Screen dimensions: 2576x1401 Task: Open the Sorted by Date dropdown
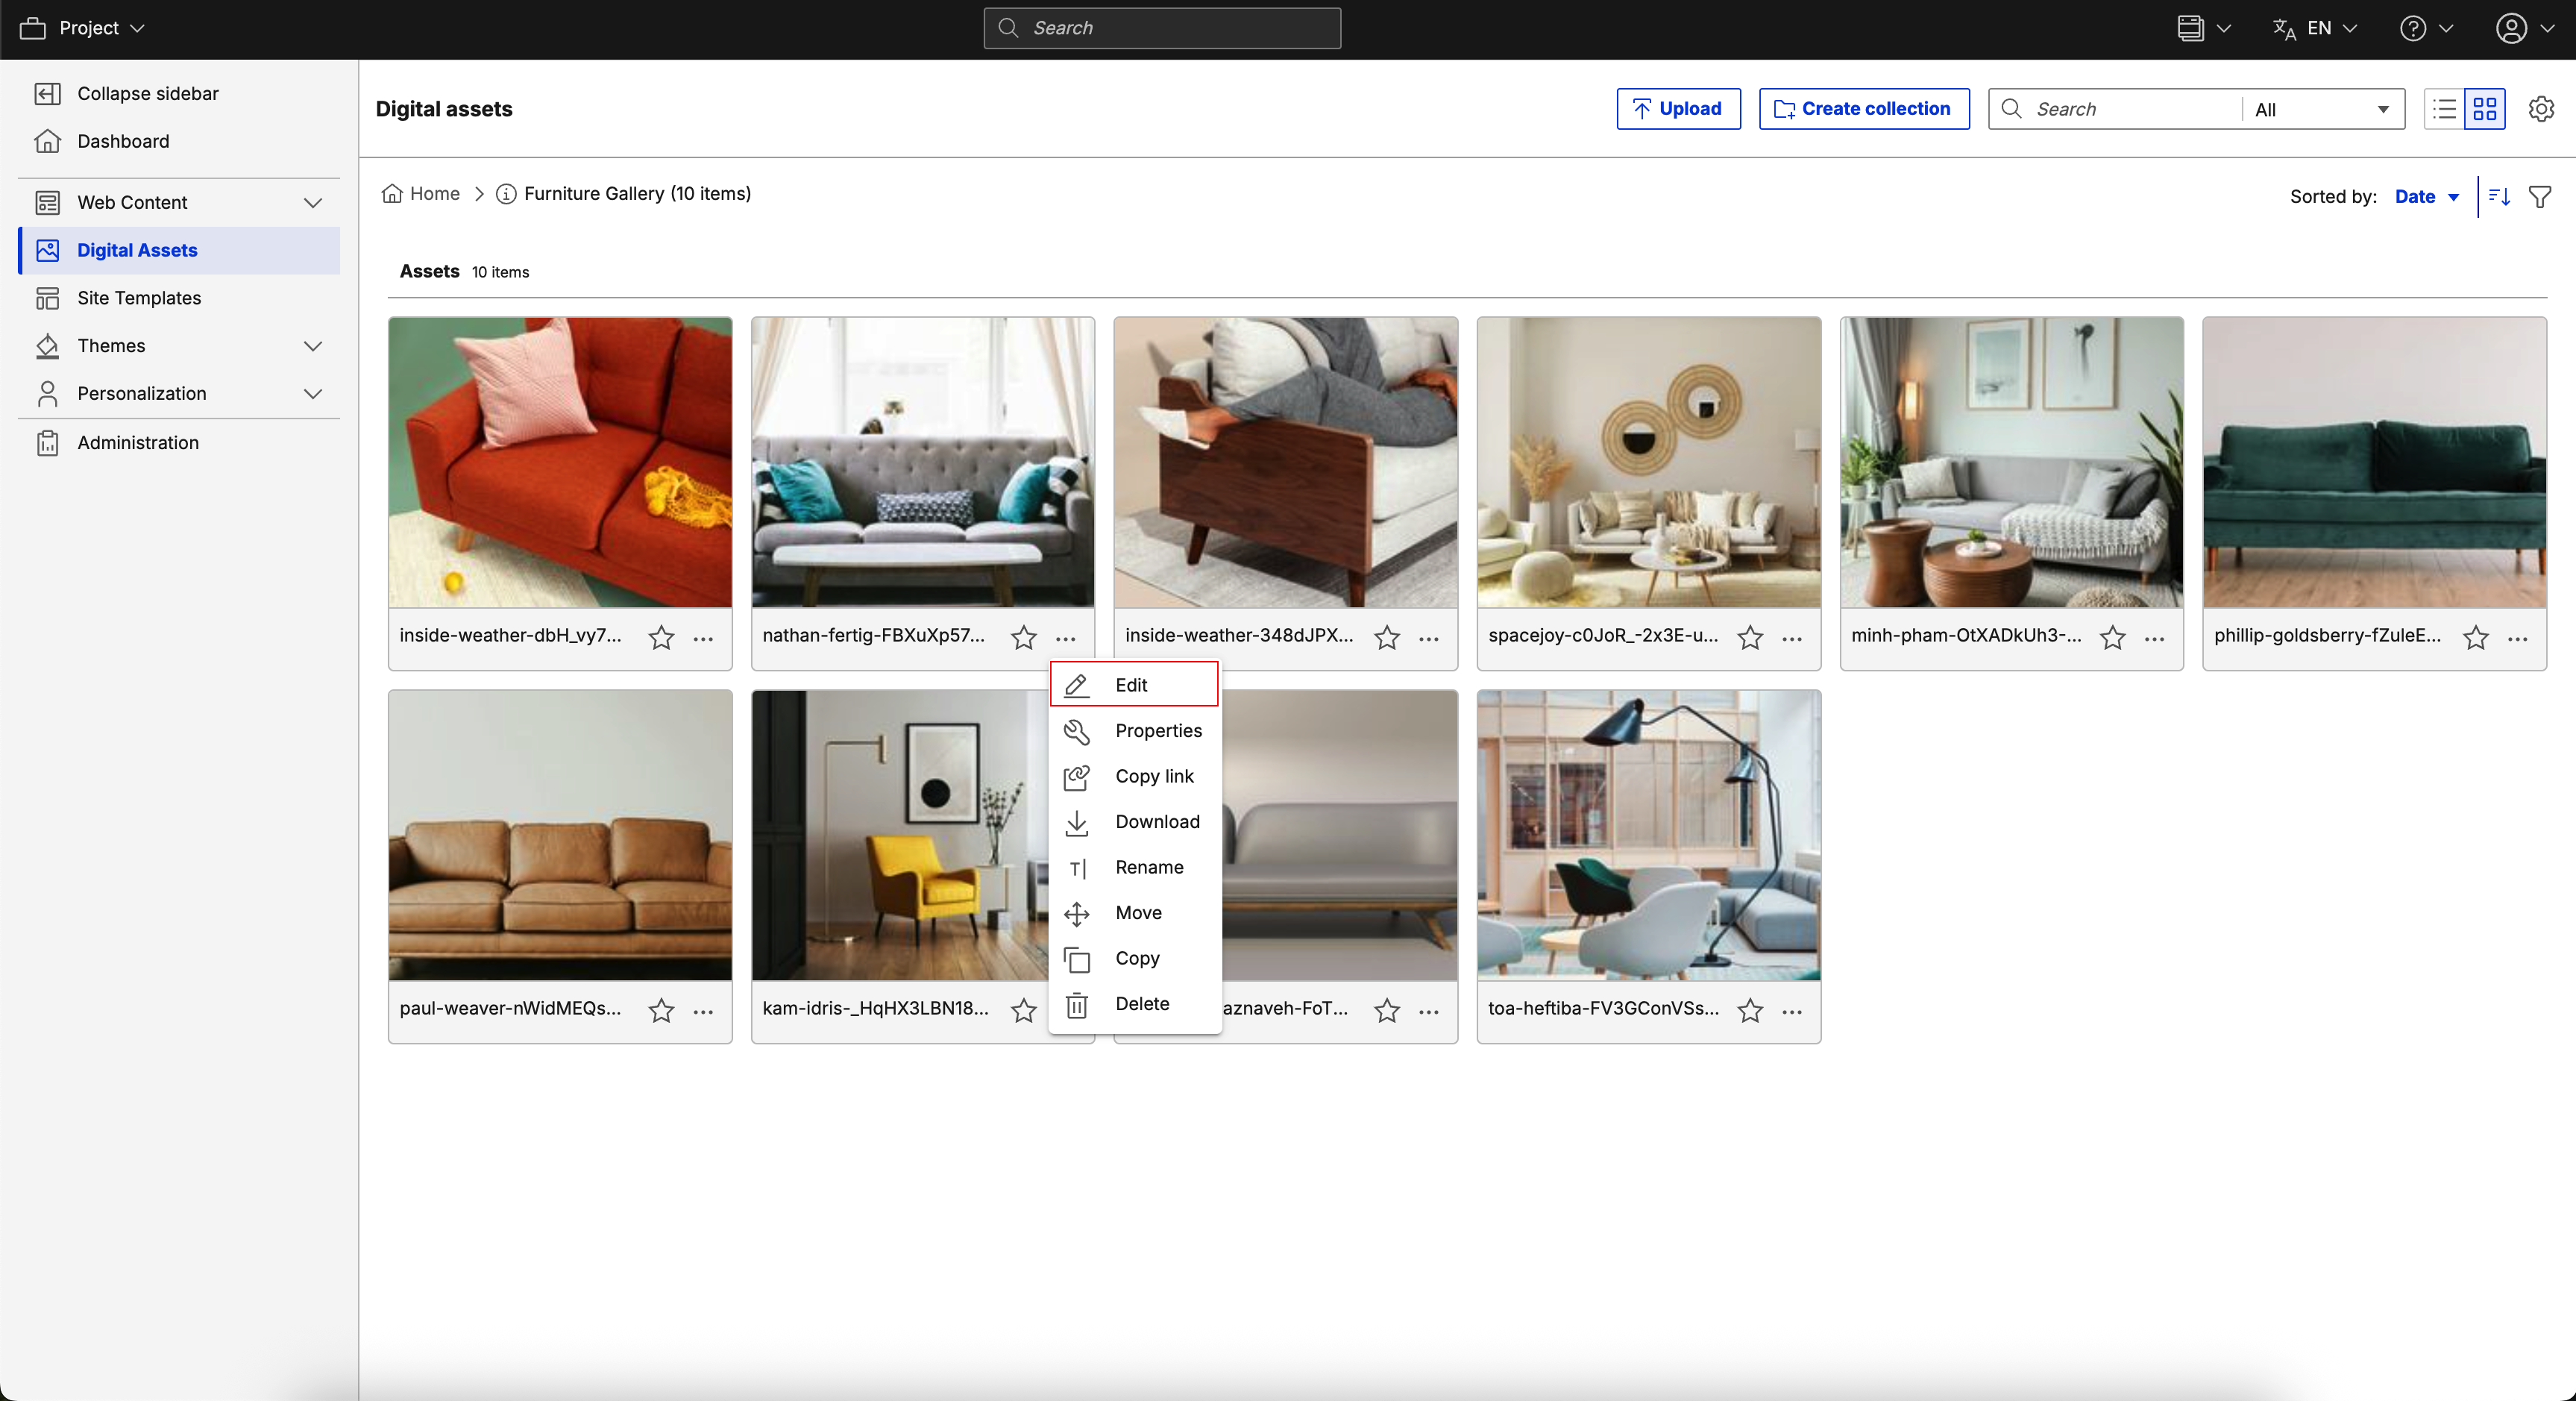[2426, 196]
